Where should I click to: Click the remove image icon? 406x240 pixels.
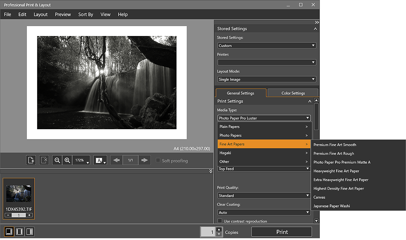[44, 160]
